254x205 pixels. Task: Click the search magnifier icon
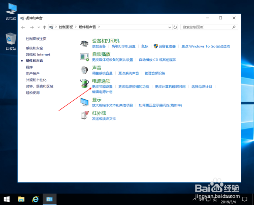click(x=234, y=27)
